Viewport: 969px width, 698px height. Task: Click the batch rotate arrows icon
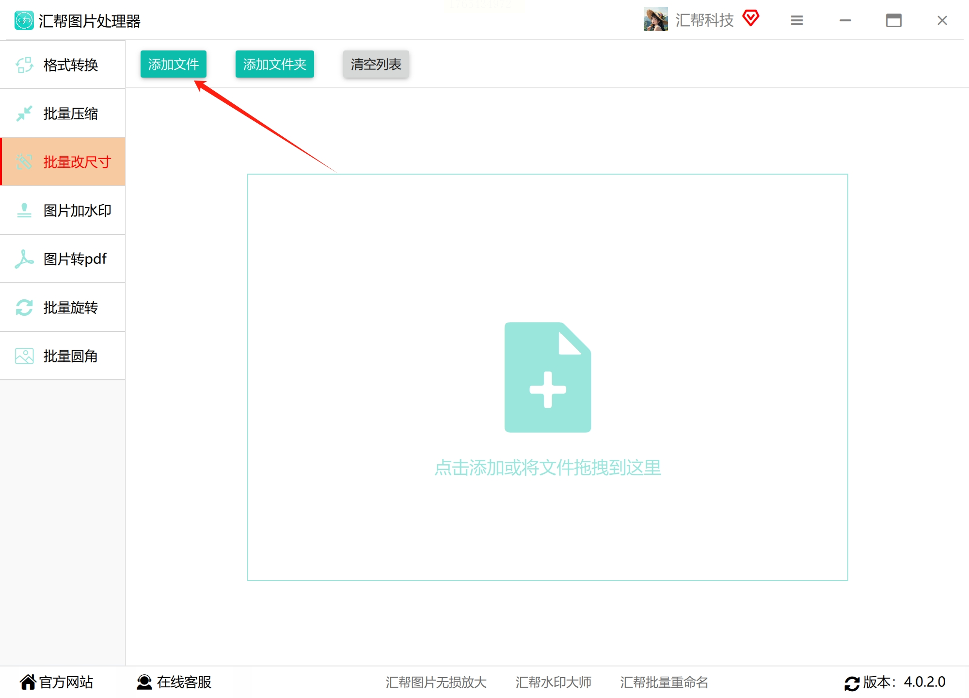(x=24, y=308)
